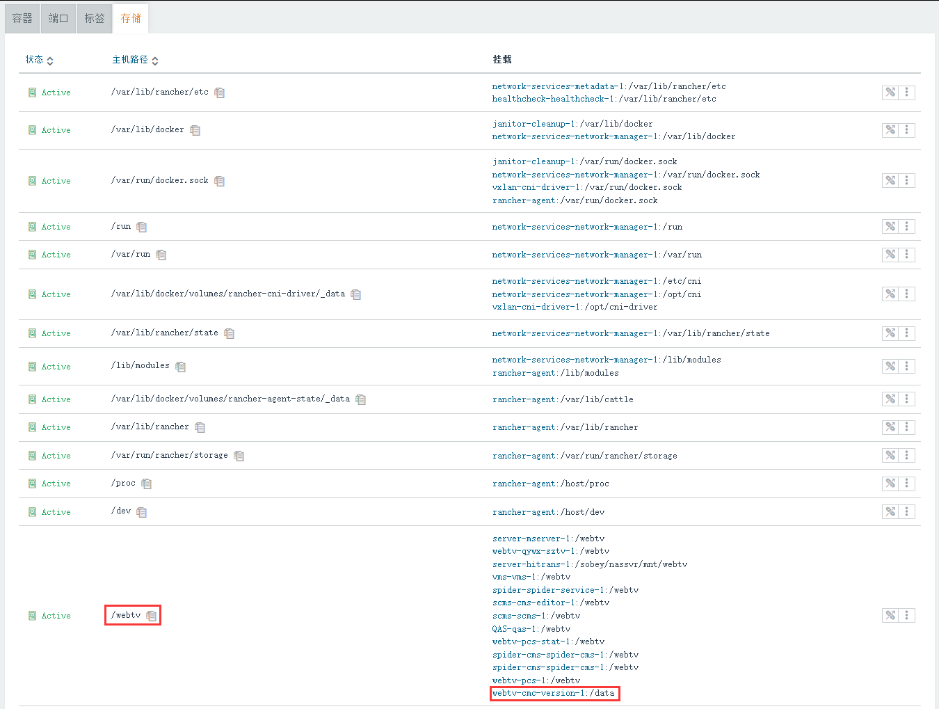Copy the /var/run/docker.sock host path
The height and width of the screenshot is (709, 939).
[x=220, y=181]
